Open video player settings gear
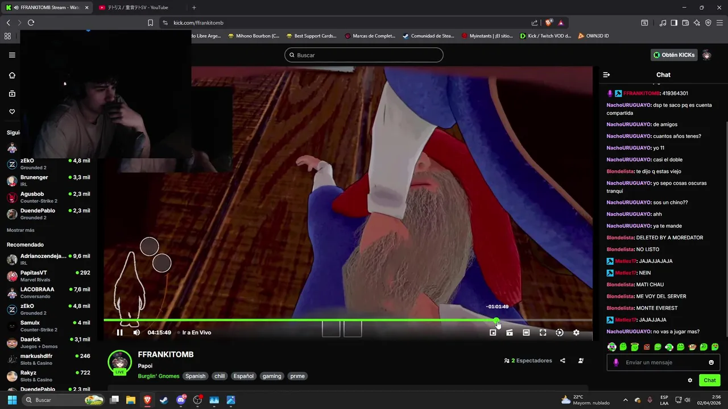 [x=576, y=332]
